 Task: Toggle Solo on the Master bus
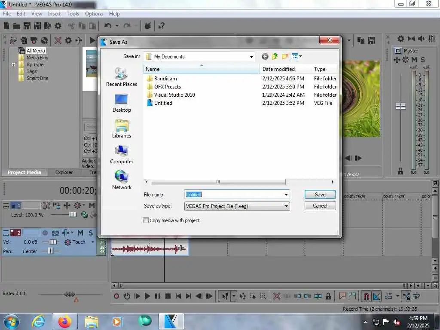(x=423, y=60)
